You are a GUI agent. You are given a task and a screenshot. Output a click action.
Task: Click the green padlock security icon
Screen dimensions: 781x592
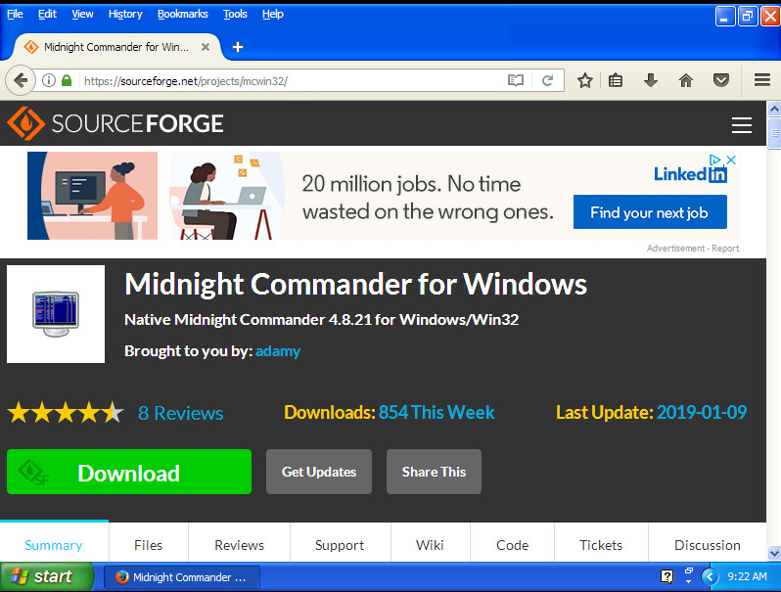[67, 80]
